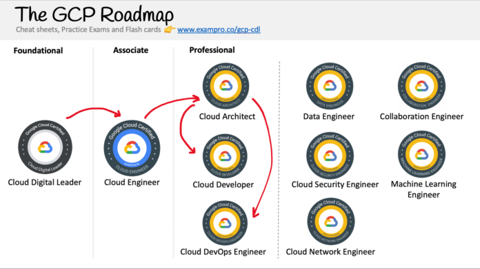The image size is (480, 269).
Task: Select The GCP Roadmap title text
Action: click(94, 14)
